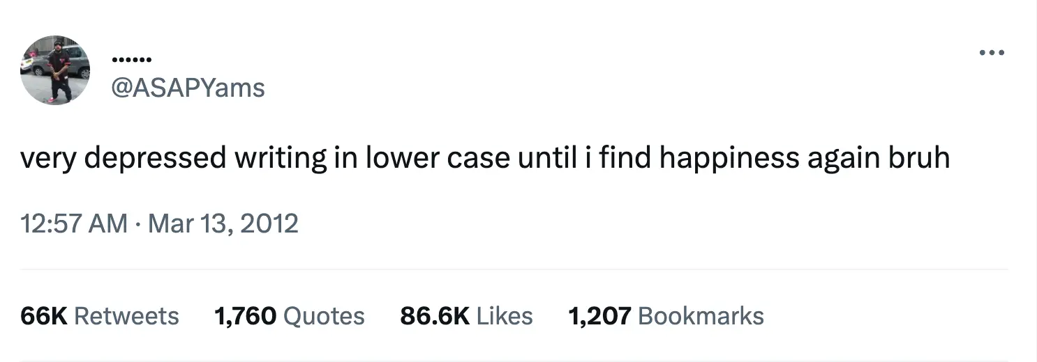Click the 12:57 AM timestamp
This screenshot has height=362, width=1037.
(x=74, y=223)
